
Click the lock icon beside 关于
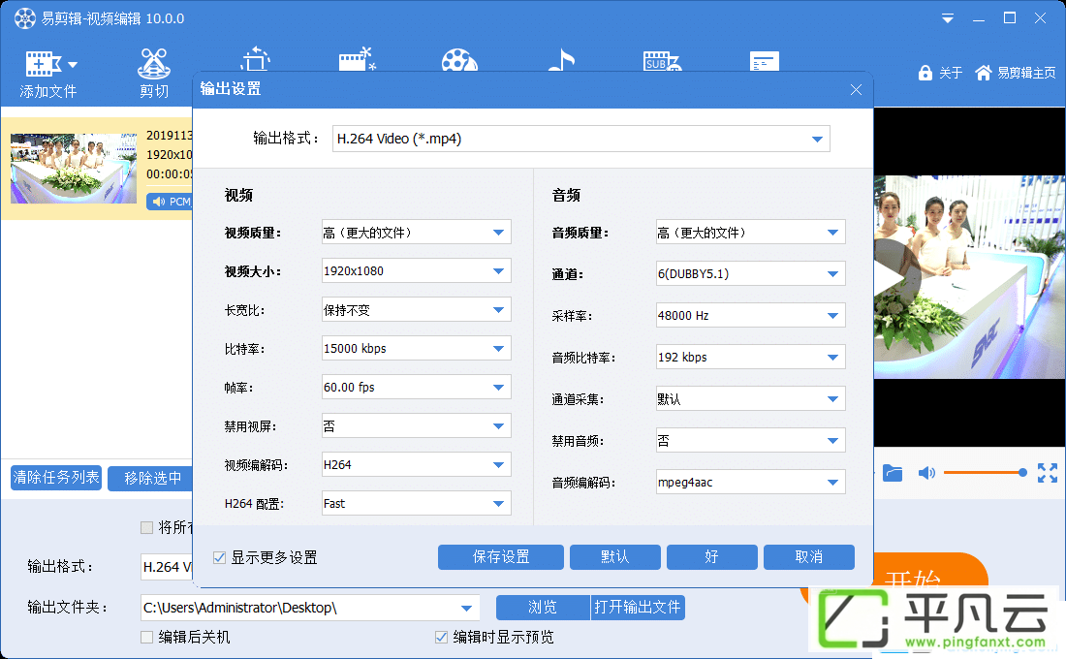[925, 73]
